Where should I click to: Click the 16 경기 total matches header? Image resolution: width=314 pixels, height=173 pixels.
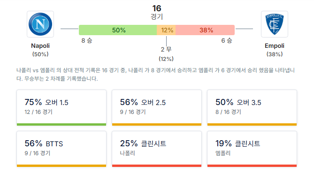157,12
